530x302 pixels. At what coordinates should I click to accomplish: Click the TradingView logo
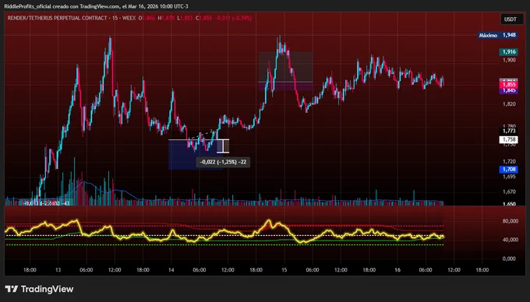[39, 290]
